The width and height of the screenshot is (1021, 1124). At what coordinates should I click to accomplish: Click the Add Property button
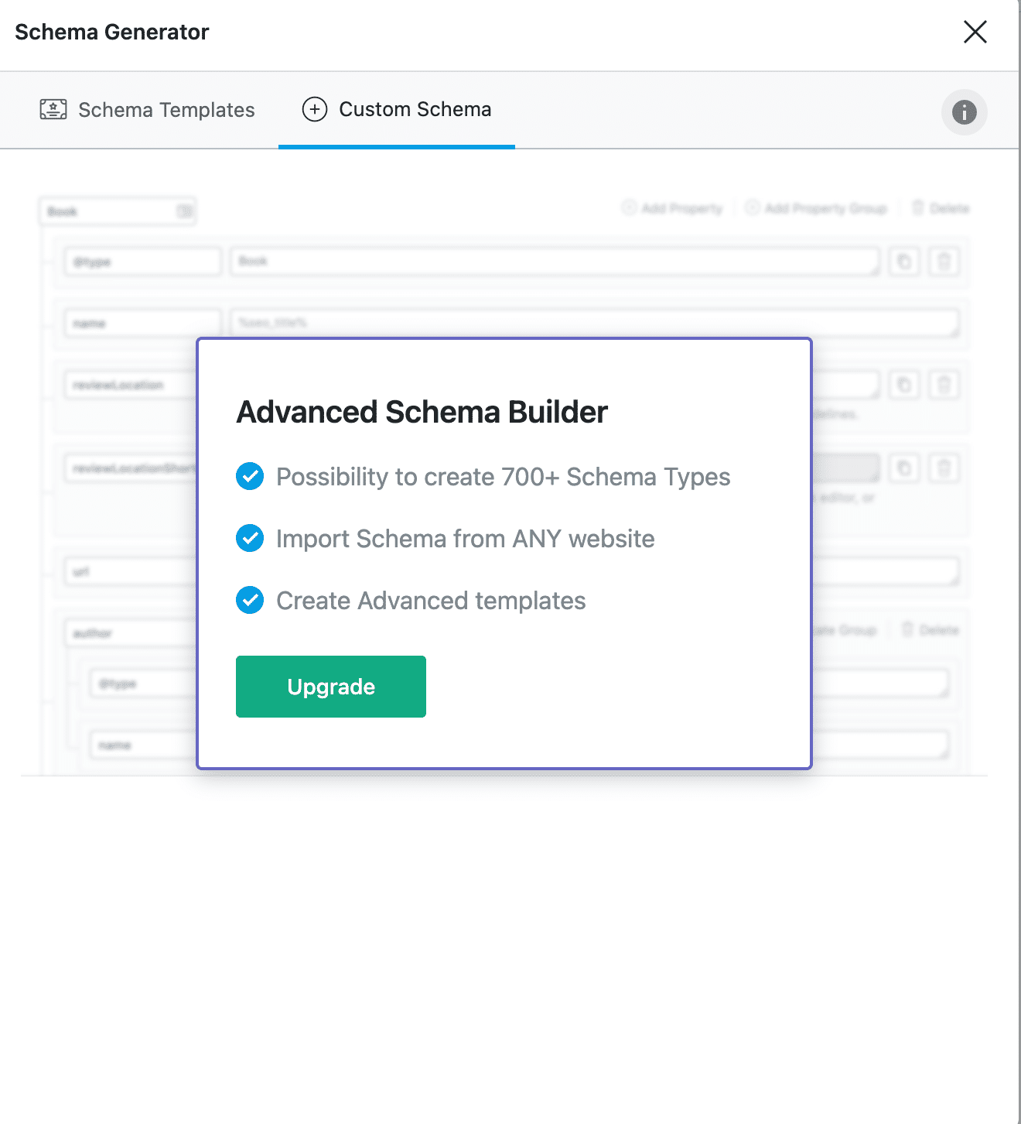click(672, 208)
